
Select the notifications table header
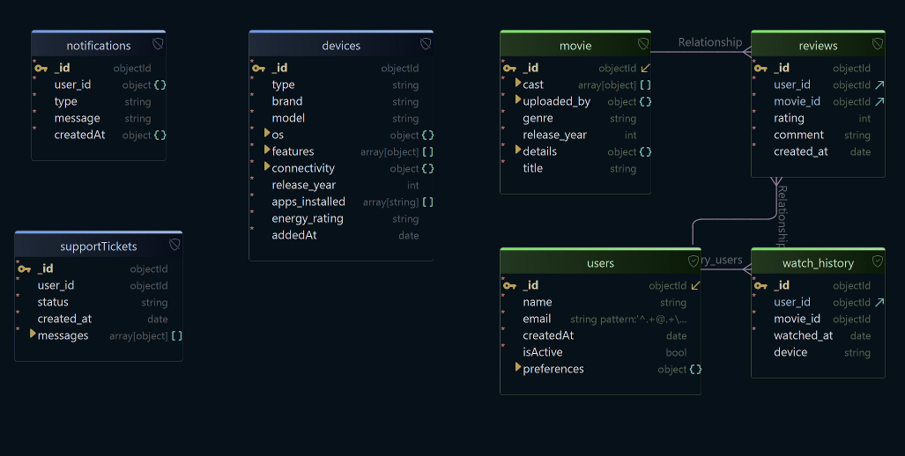click(x=99, y=44)
